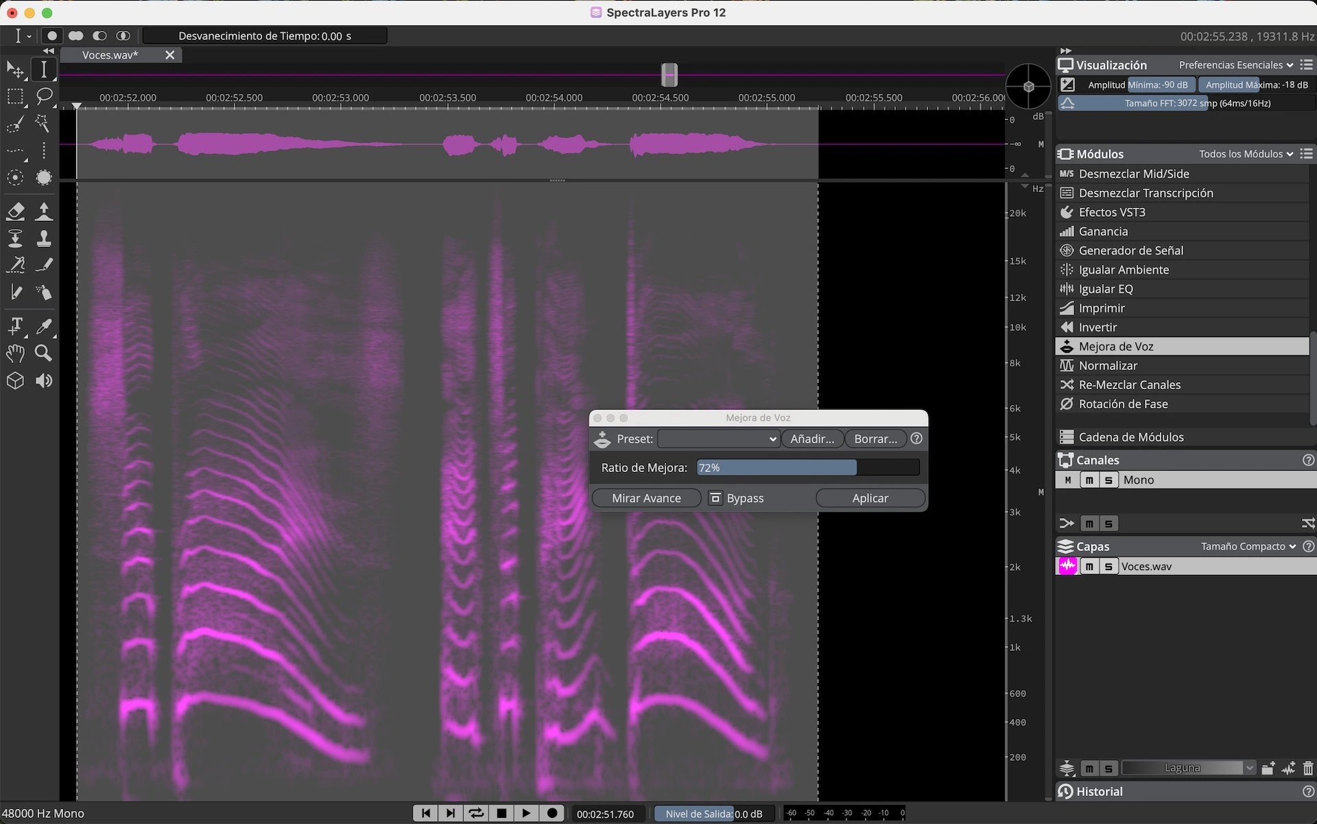
Task: Click the magic wand selection tool
Action: [43, 123]
